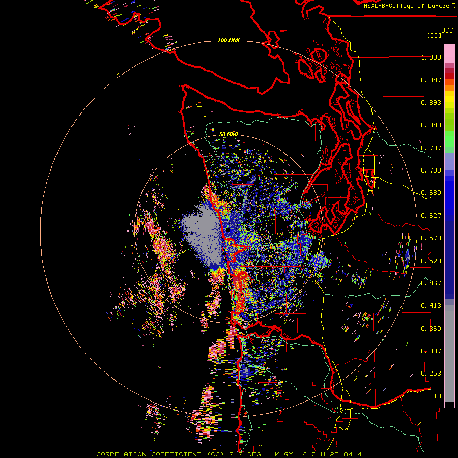This screenshot has height=458, width=458.
Task: Select the 0.680 legend value
Action: pyautogui.click(x=431, y=193)
